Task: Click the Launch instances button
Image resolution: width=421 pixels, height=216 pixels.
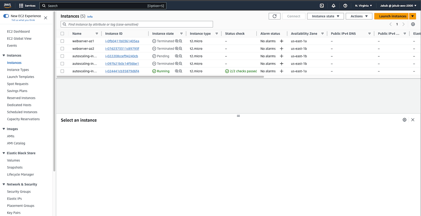Action: (x=392, y=16)
